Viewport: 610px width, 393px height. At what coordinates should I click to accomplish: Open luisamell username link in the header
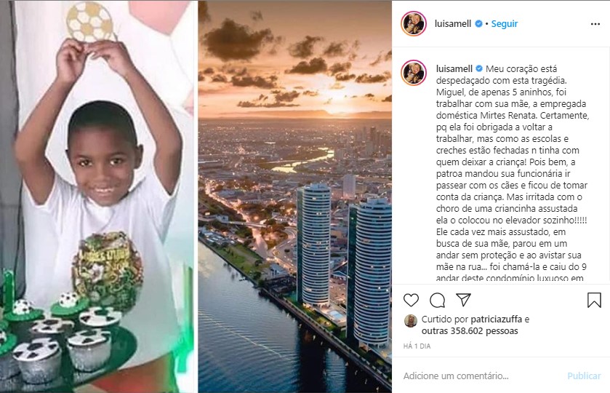(x=453, y=24)
